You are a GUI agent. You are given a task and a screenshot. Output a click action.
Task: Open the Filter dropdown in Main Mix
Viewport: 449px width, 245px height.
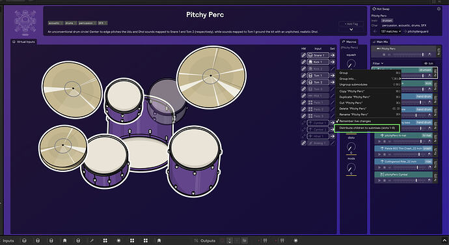pyautogui.click(x=378, y=63)
